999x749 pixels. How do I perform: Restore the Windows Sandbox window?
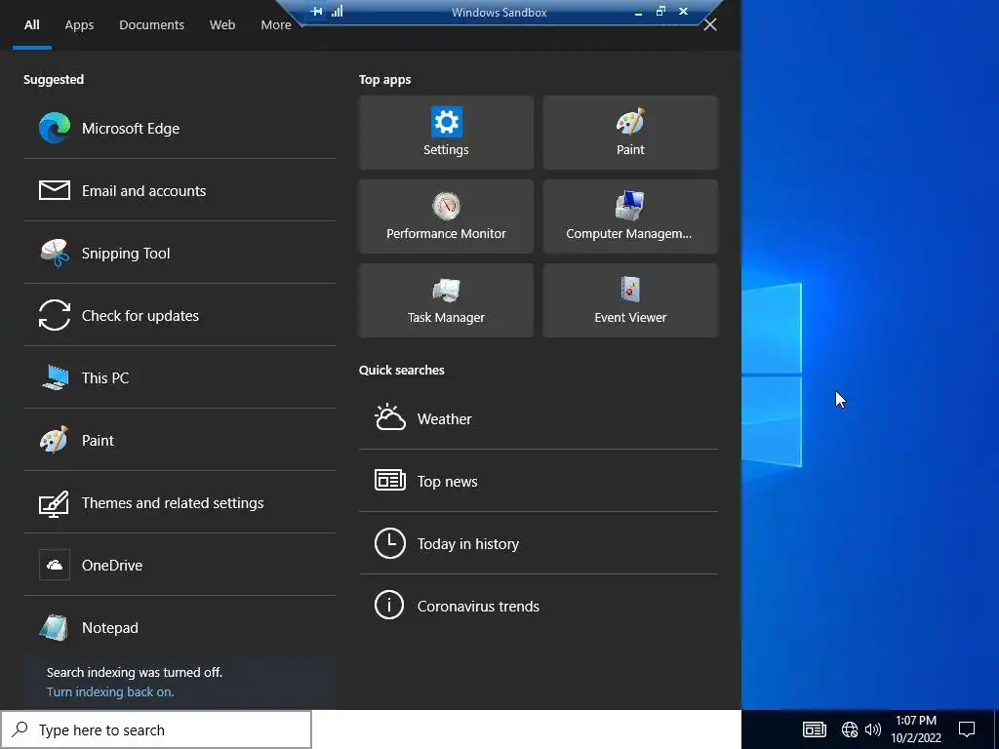[x=660, y=11]
